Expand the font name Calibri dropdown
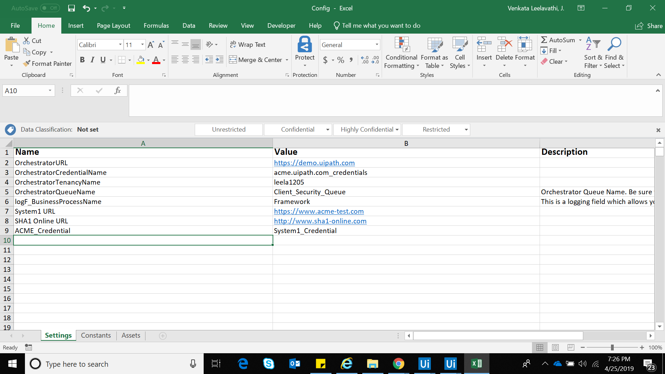665x374 pixels. (x=120, y=45)
